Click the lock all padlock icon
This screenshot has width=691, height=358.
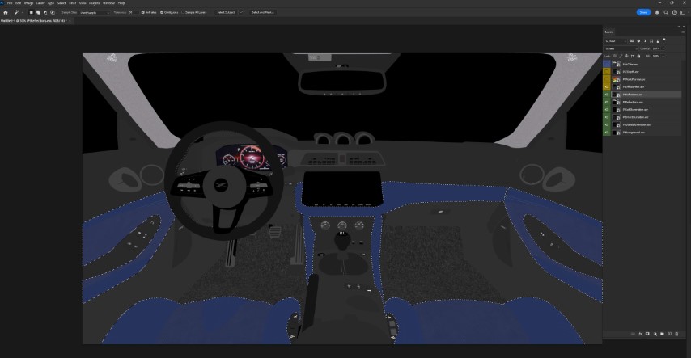pos(639,56)
